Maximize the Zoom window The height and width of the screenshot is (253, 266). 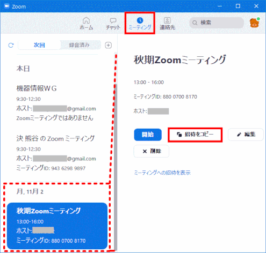238,6
